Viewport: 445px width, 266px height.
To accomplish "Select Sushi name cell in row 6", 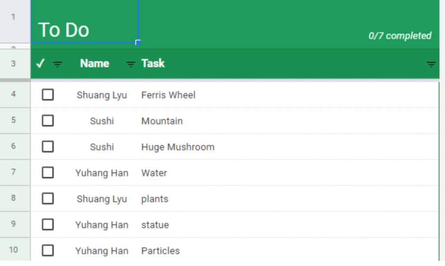I will 102,147.
